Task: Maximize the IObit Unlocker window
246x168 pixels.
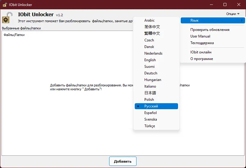Action: 225,4
